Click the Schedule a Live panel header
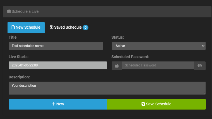The height and width of the screenshot is (119, 212). click(106, 12)
